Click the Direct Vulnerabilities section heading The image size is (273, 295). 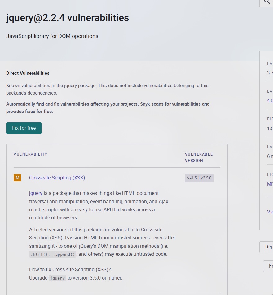(x=28, y=73)
